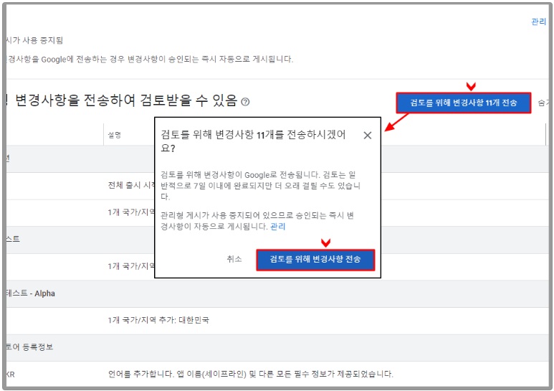Click 취소 in the dialog
The image size is (554, 391).
tap(234, 259)
